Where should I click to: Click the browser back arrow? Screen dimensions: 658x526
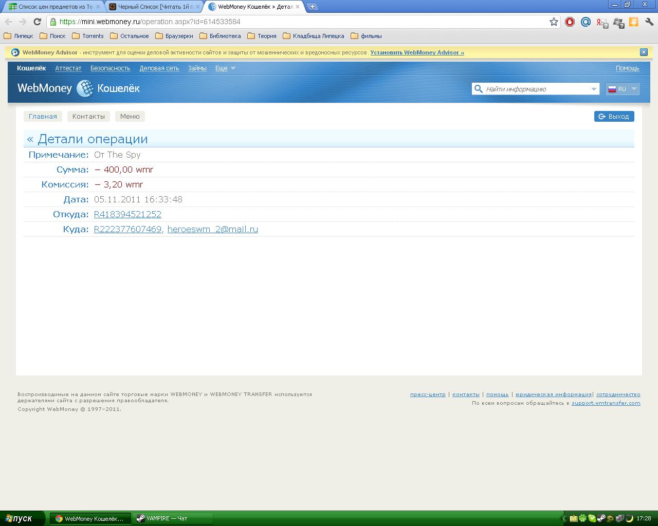pyautogui.click(x=8, y=22)
